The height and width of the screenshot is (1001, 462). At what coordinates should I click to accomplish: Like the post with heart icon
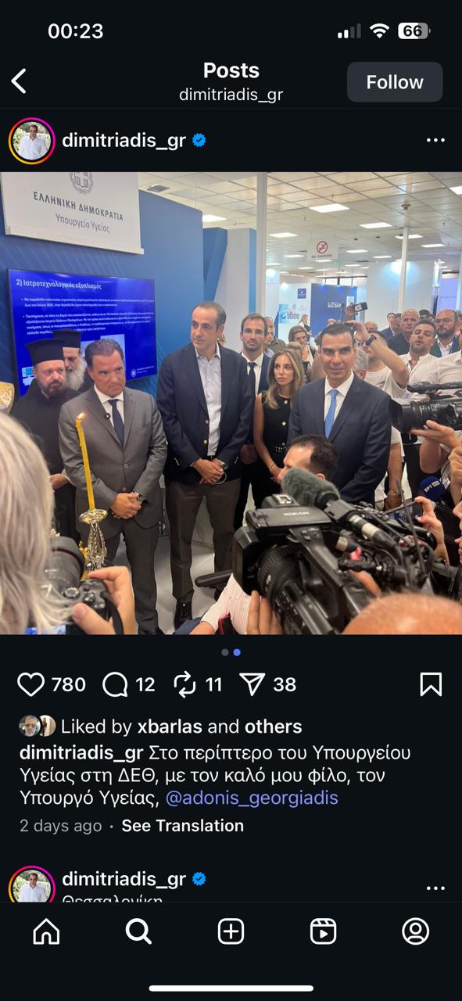[x=31, y=685]
